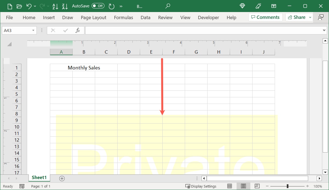Create a new workbook from Quick Access toolbar

pos(10,6)
